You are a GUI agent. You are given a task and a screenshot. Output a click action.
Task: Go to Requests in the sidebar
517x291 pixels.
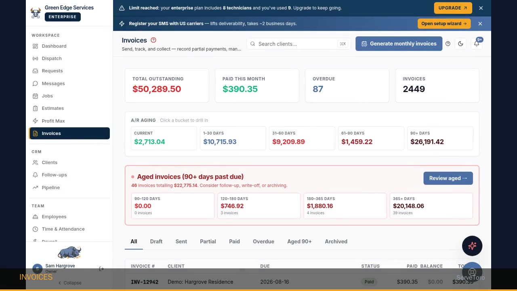point(69,71)
